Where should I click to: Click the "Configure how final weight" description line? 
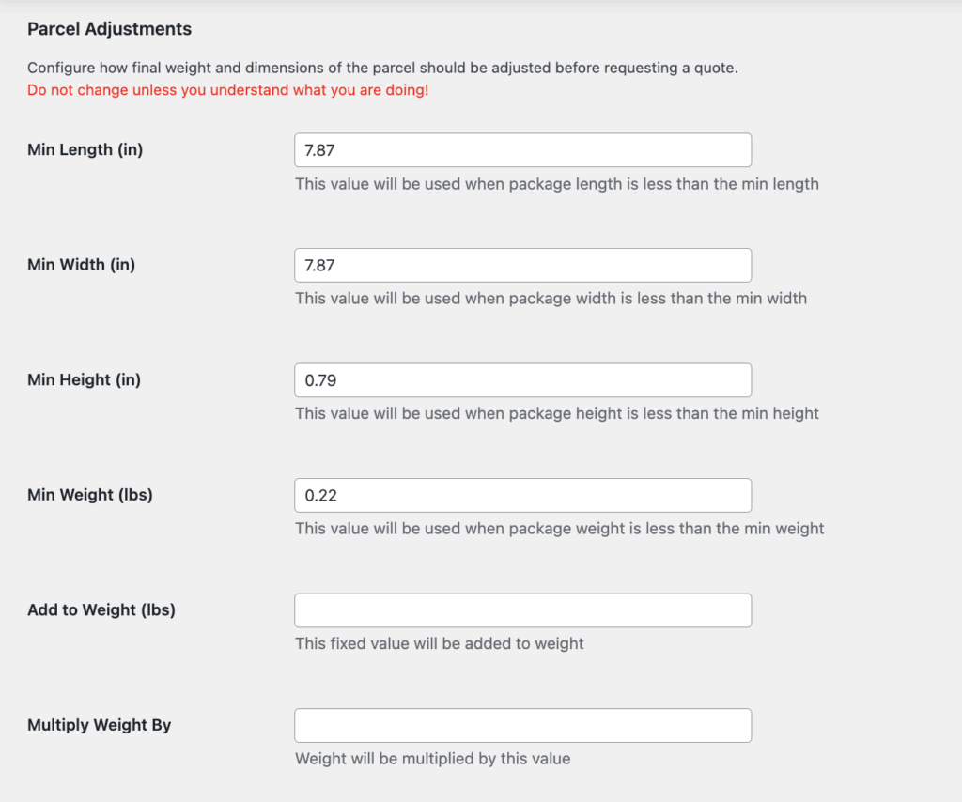point(382,69)
